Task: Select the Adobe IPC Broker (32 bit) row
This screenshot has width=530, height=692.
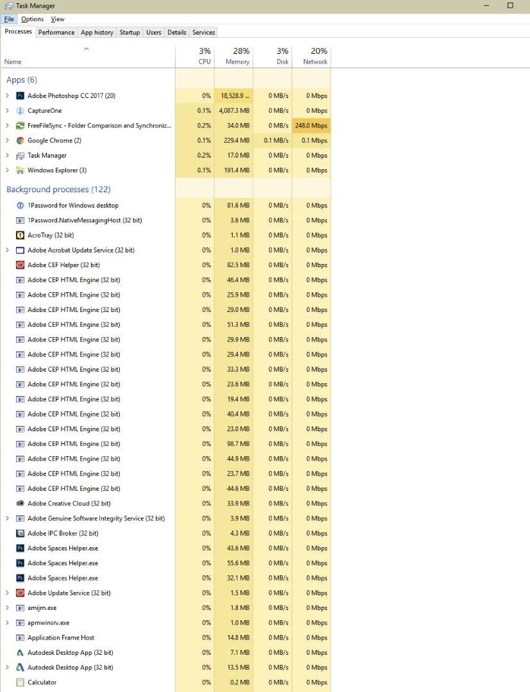Action: pos(165,534)
